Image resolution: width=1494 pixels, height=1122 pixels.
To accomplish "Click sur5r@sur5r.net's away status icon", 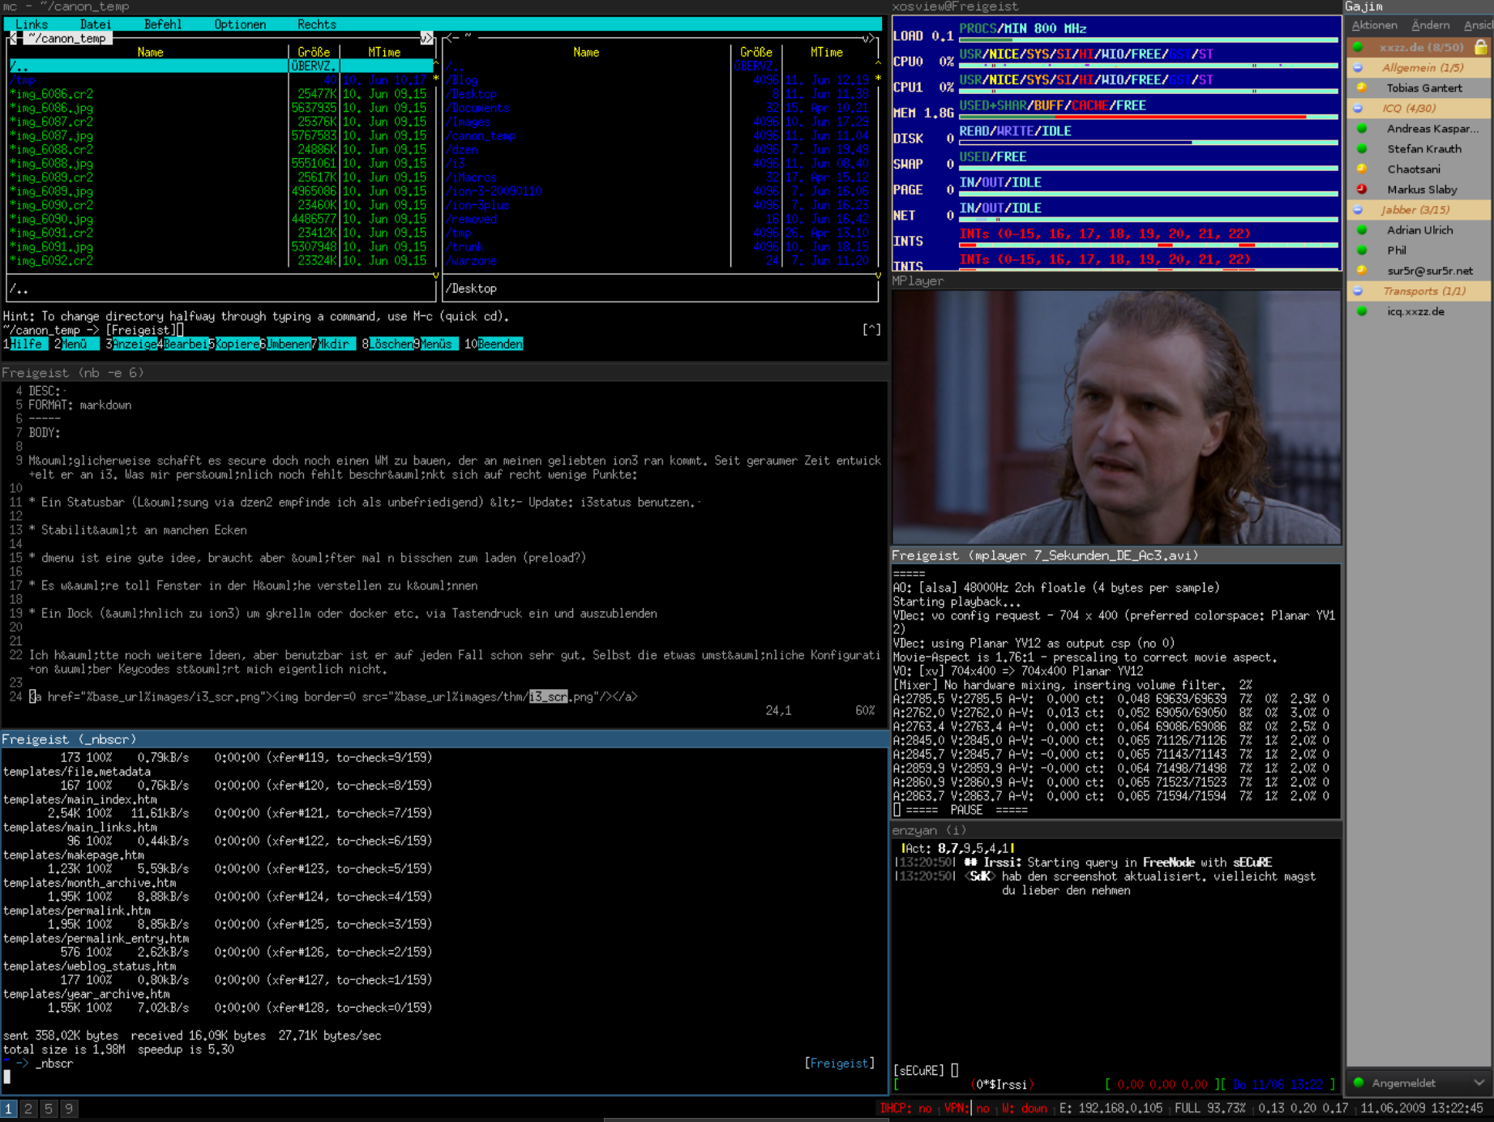I will click(x=1362, y=270).
